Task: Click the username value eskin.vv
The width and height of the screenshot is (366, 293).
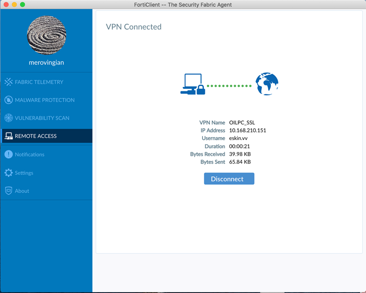Action: pyautogui.click(x=238, y=138)
